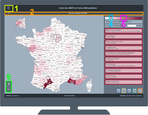The height and width of the screenshot is (115, 148).
Task: Select the dark red Haute-Garonne department
Action: pos(49,83)
